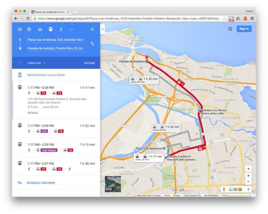Click the send-to-phone icon
The image size is (268, 214).
[20, 75]
